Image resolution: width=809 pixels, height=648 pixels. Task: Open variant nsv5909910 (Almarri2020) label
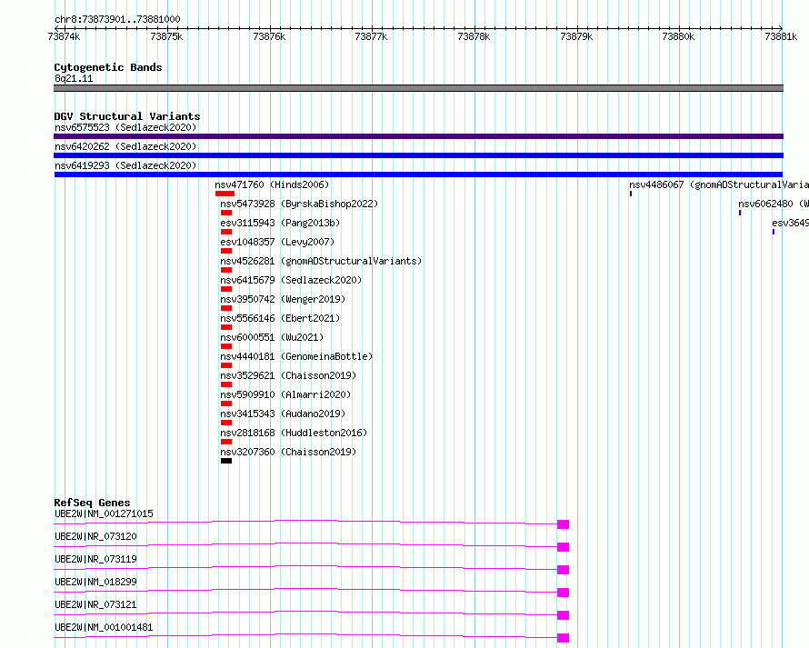[285, 394]
